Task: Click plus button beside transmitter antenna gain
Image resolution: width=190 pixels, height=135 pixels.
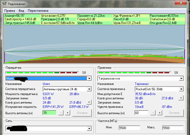Action: (x=89, y=102)
